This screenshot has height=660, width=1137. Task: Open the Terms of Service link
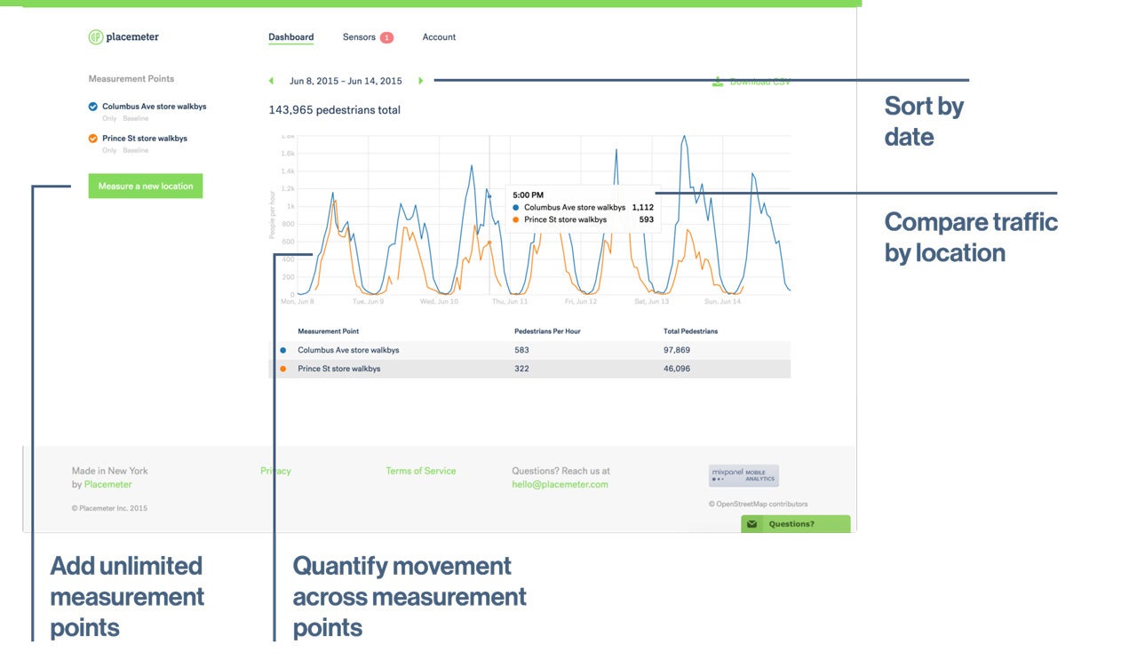click(421, 471)
